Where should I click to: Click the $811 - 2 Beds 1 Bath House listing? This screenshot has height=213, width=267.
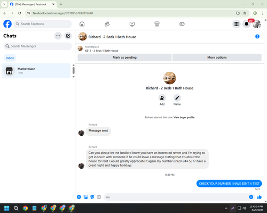[x=101, y=51]
